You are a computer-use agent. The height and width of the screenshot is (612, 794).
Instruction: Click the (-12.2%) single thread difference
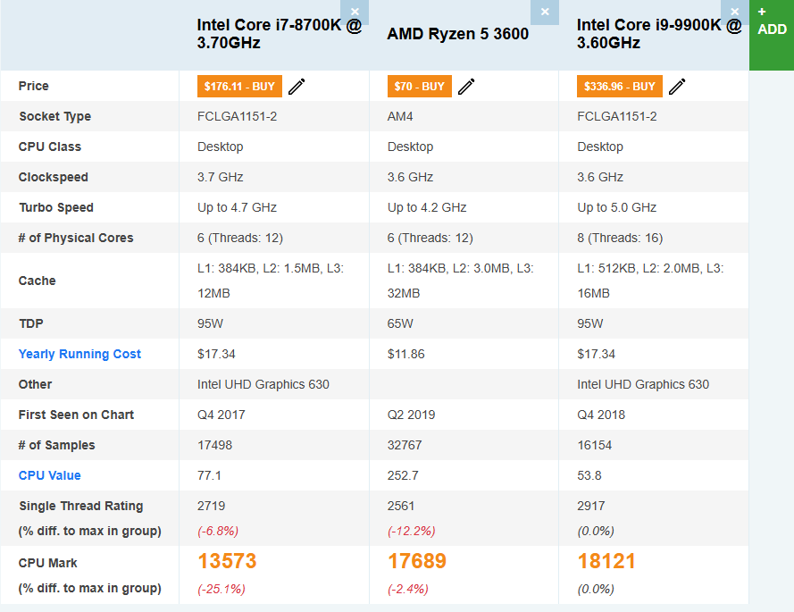pyautogui.click(x=411, y=531)
